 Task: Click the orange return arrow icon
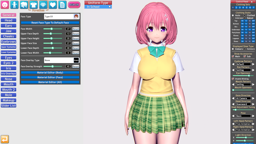[5, 139]
